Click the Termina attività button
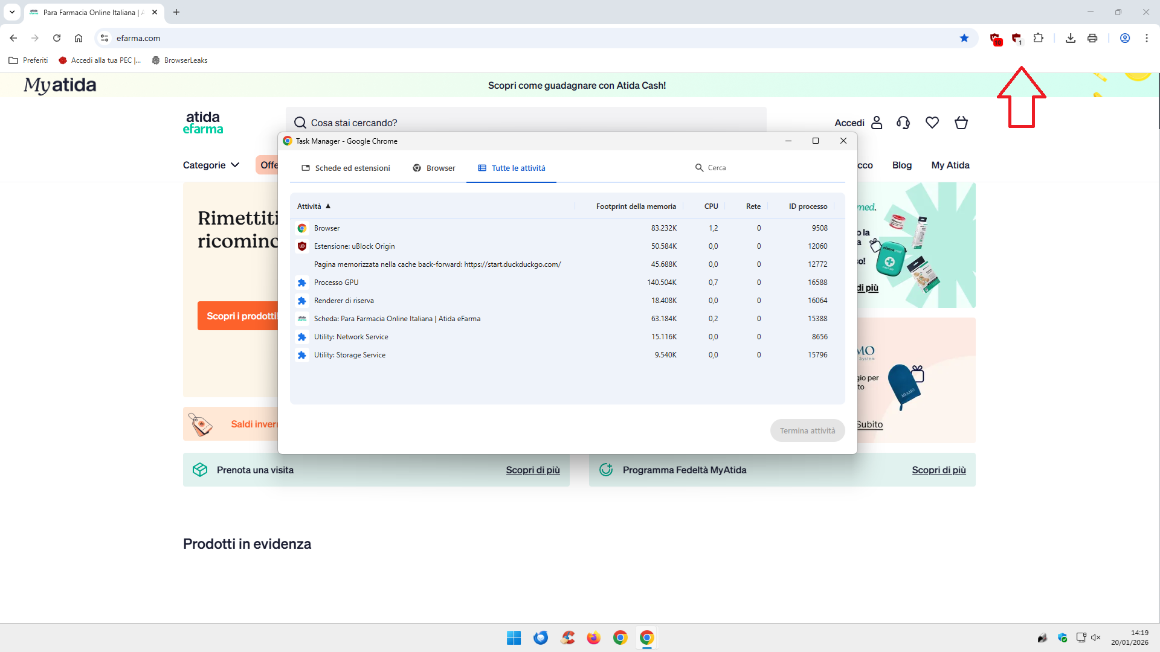The image size is (1160, 652). point(807,430)
